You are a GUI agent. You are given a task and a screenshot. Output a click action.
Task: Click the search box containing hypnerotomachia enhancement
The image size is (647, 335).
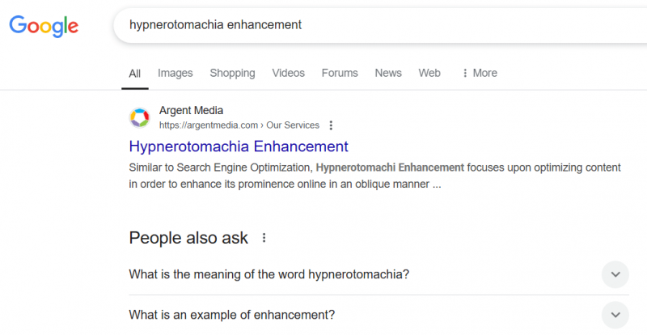[379, 25]
